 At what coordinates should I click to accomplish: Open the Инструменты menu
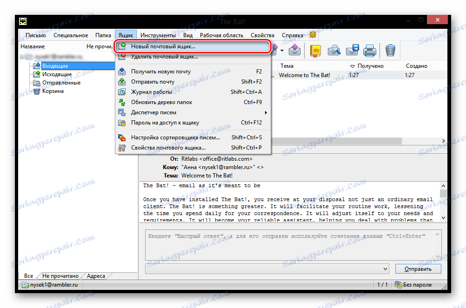click(158, 35)
